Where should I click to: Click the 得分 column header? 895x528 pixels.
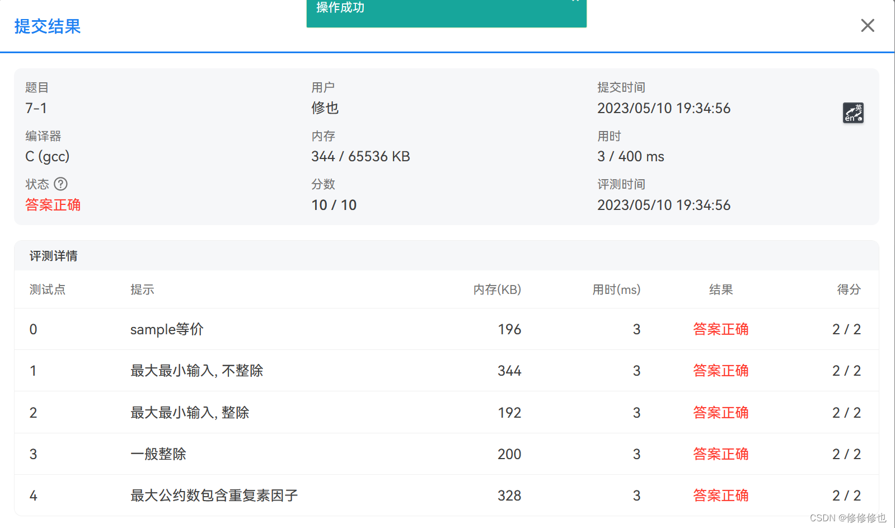(x=849, y=289)
